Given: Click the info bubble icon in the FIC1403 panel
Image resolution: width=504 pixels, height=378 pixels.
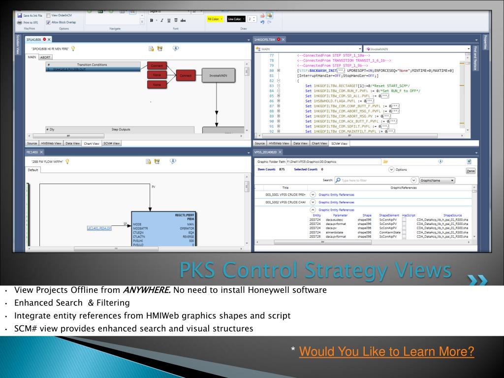Looking at the screenshot, I should pyautogui.click(x=173, y=161).
